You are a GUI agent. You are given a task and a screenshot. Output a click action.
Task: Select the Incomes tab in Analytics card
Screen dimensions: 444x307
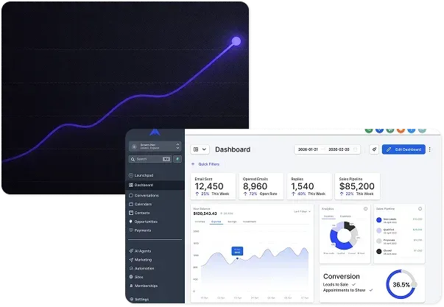328,216
